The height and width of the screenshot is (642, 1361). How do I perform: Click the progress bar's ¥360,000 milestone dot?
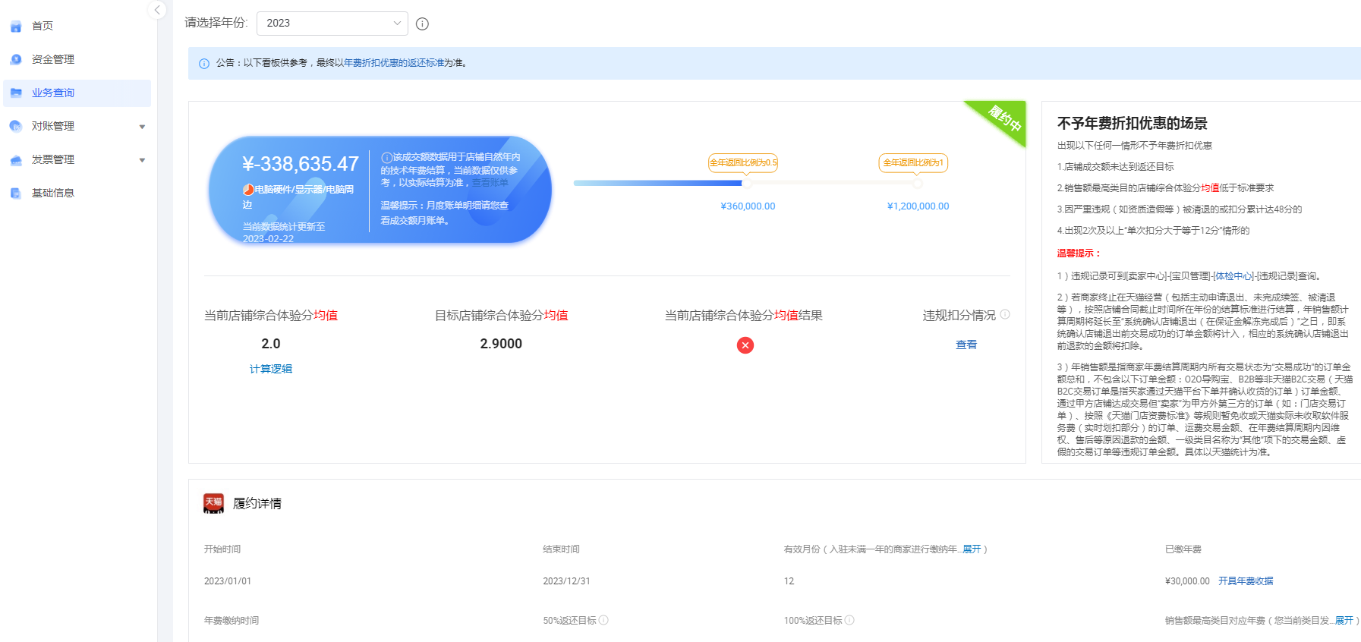(747, 183)
